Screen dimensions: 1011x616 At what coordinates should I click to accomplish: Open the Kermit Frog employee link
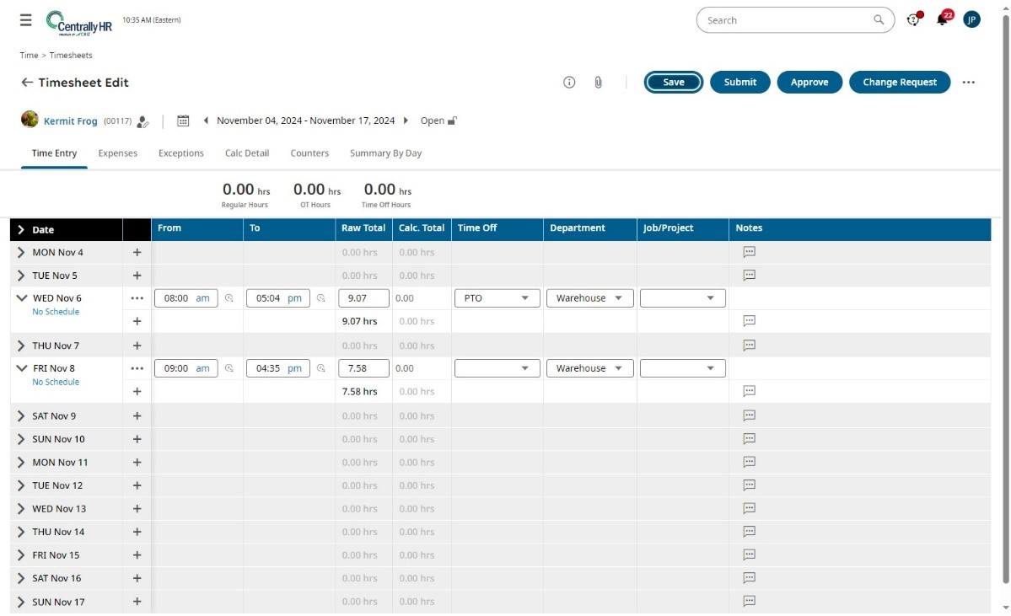click(70, 121)
